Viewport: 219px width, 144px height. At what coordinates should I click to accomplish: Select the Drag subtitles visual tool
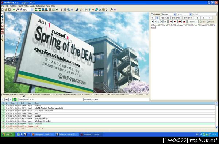(x=2, y=16)
